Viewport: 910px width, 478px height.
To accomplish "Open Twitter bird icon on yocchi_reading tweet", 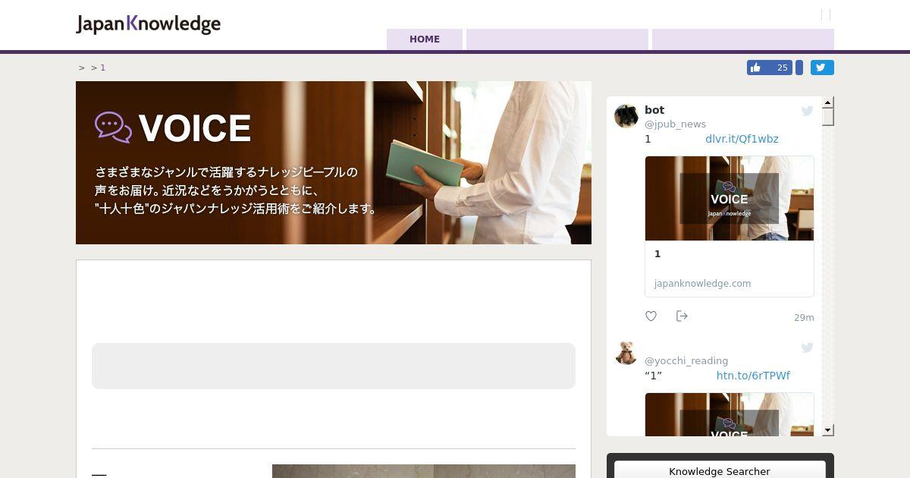I will tap(808, 347).
